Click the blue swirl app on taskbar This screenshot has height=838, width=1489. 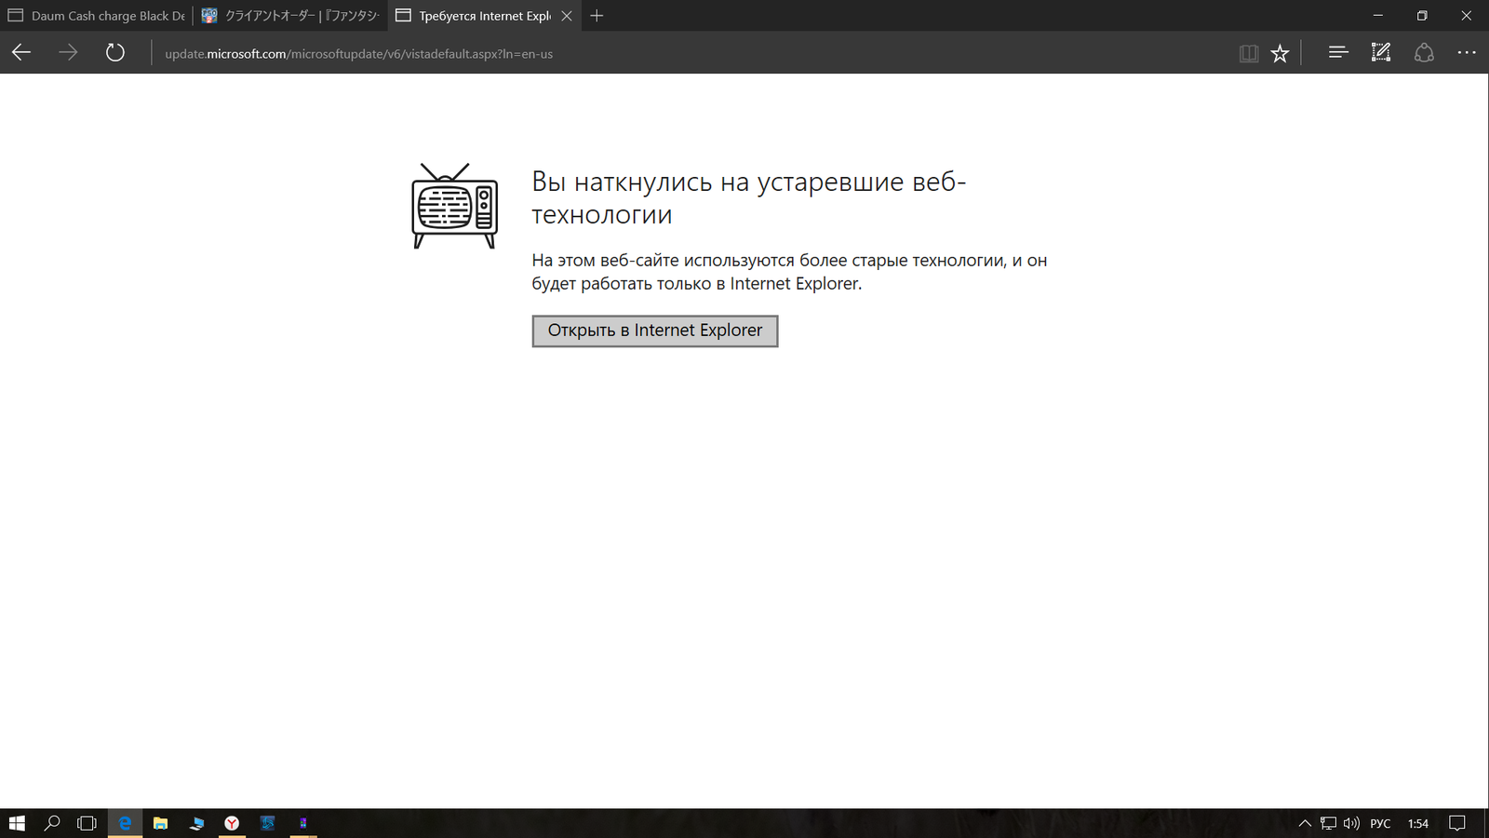tap(267, 823)
